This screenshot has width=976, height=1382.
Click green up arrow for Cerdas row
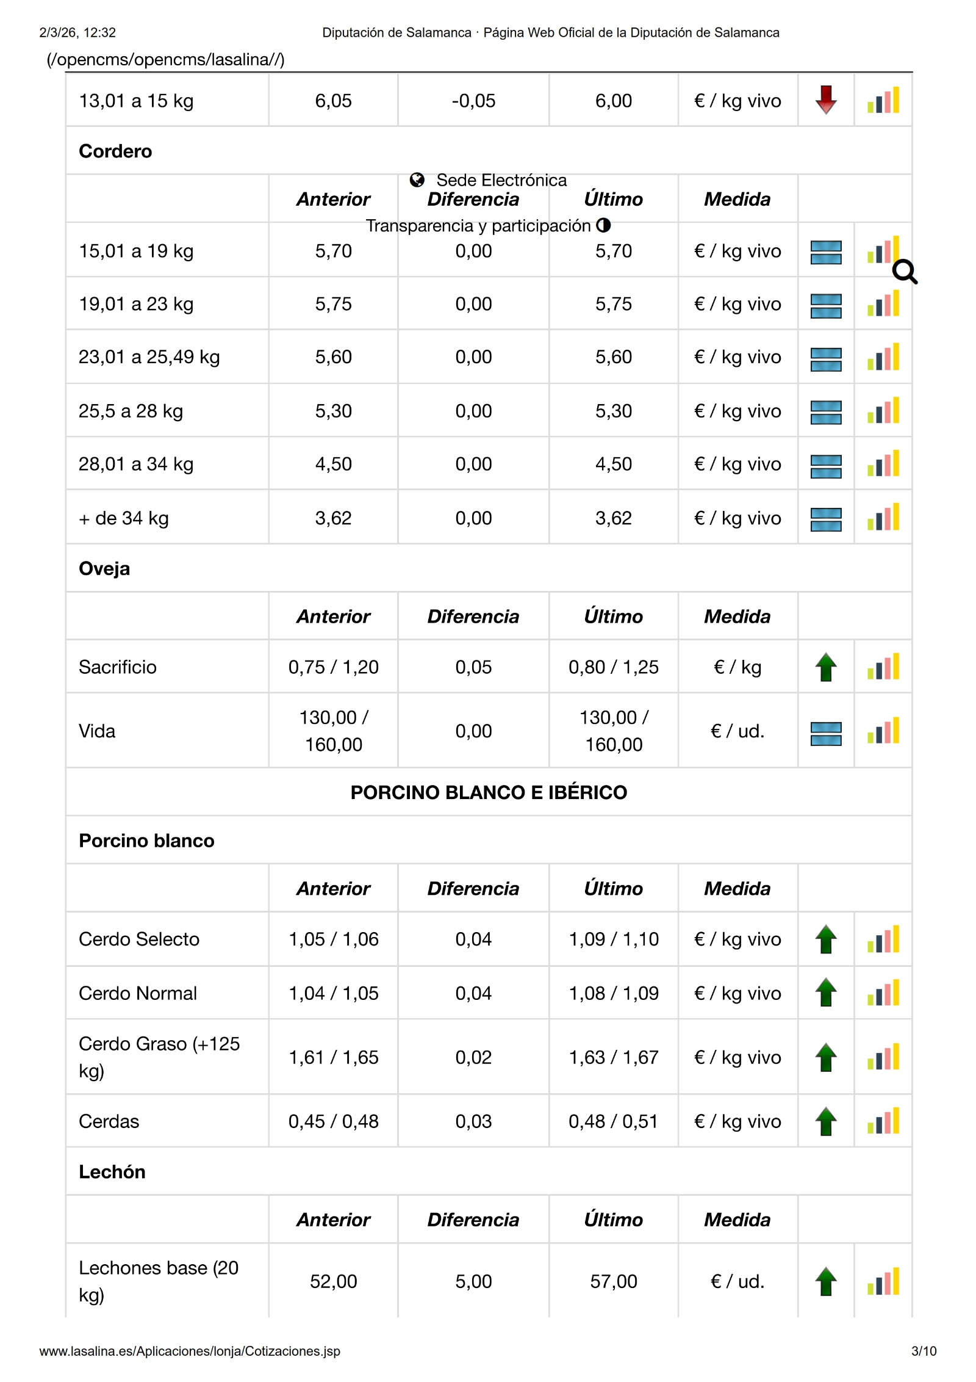point(825,1121)
